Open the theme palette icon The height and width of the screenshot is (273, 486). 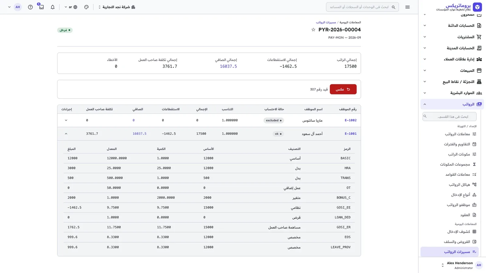click(x=87, y=7)
